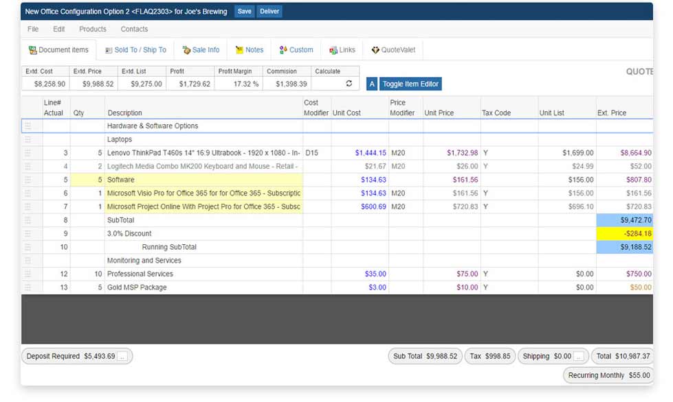
Task: Click the blue A button
Action: 372,84
